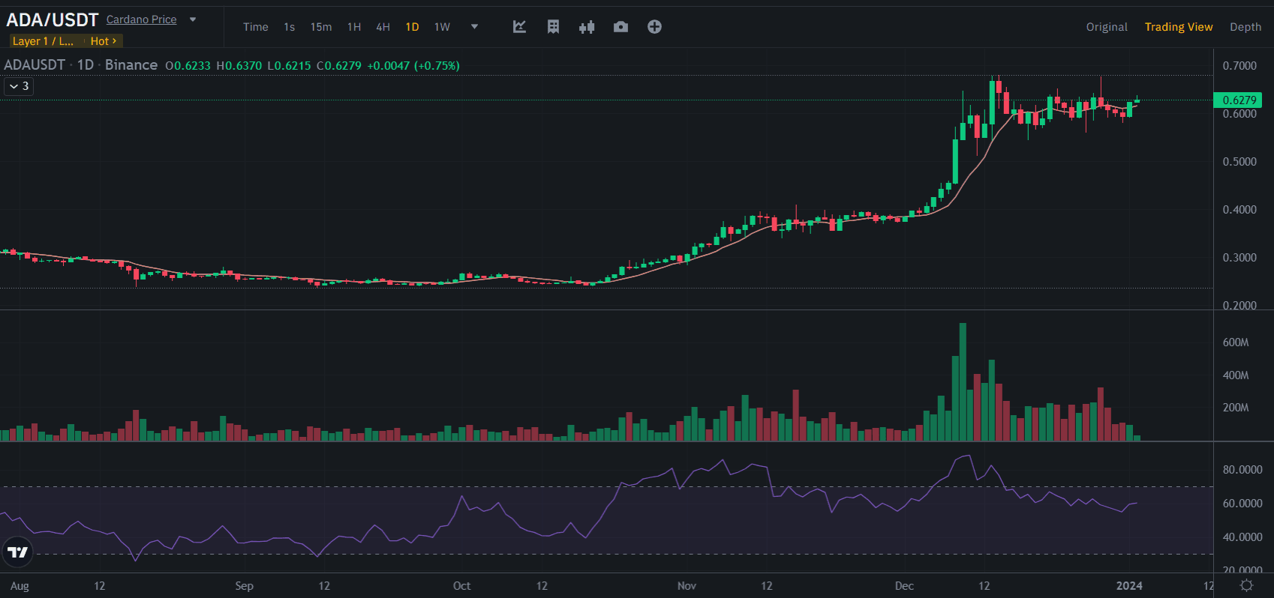Click the plus circle icon in toolbar
Image resolution: width=1274 pixels, height=598 pixels.
654,27
